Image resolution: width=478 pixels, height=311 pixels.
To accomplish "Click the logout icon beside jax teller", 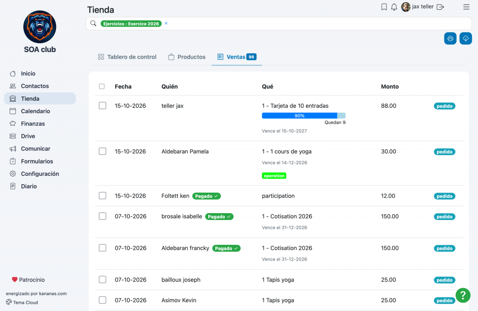I will [x=440, y=7].
